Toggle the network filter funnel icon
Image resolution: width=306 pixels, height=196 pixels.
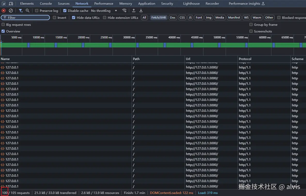[x=20, y=11]
